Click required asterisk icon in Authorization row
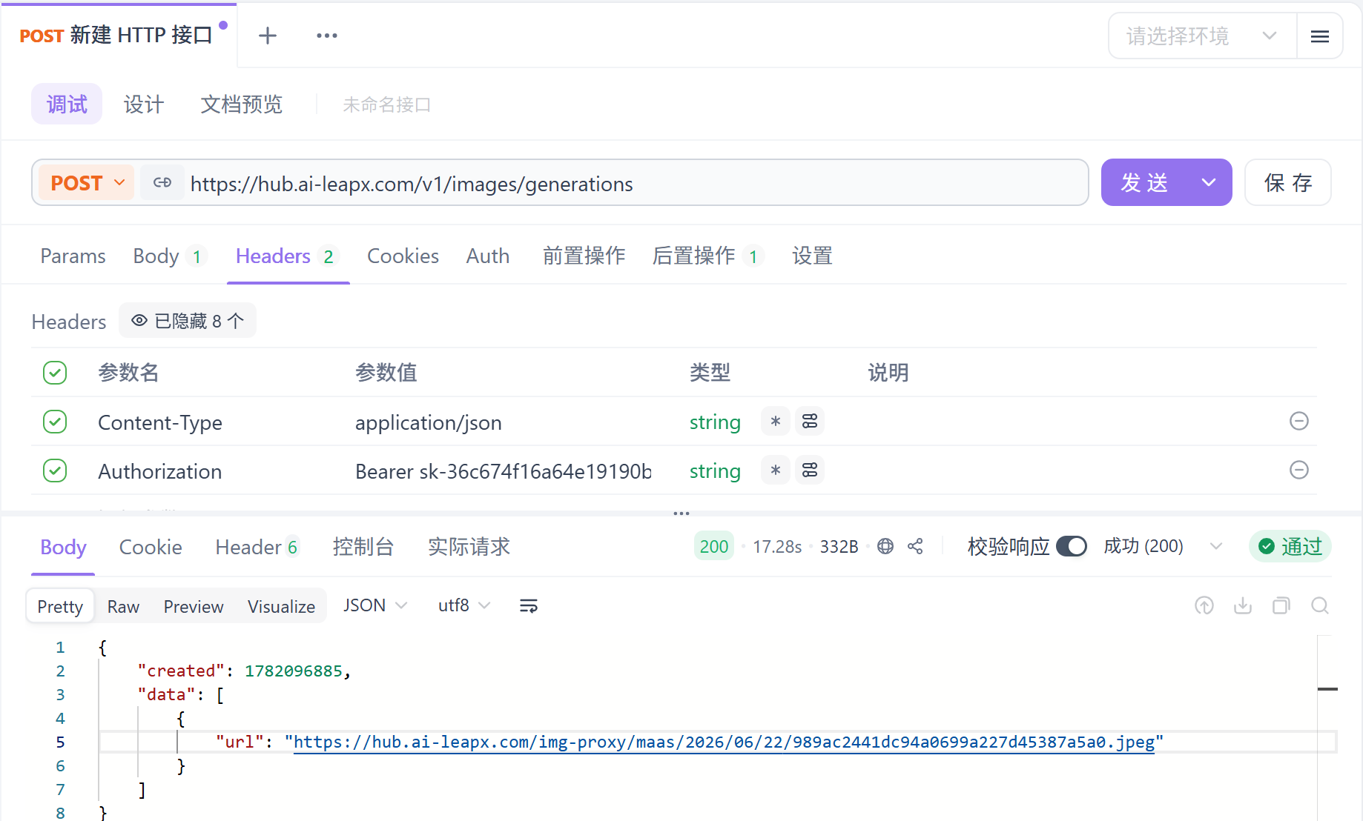The image size is (1363, 821). coord(776,471)
